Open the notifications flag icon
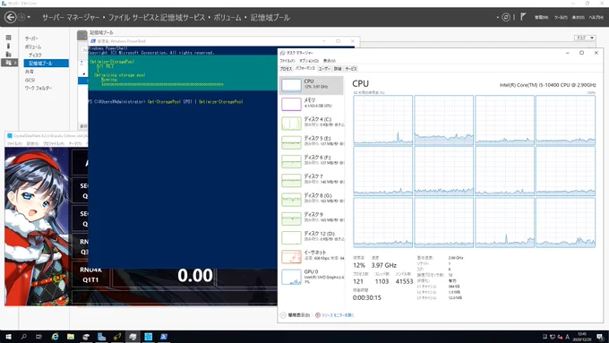Viewport: 609px width, 343px height. point(523,17)
